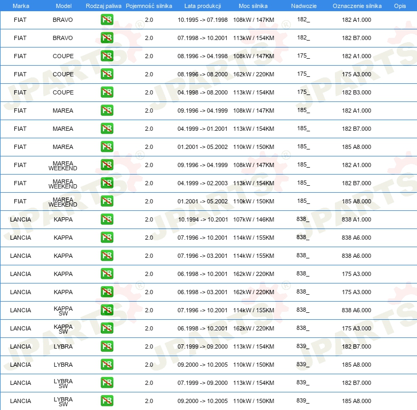
Task: Click the Rodzaj paliwa column header
Action: point(103,6)
